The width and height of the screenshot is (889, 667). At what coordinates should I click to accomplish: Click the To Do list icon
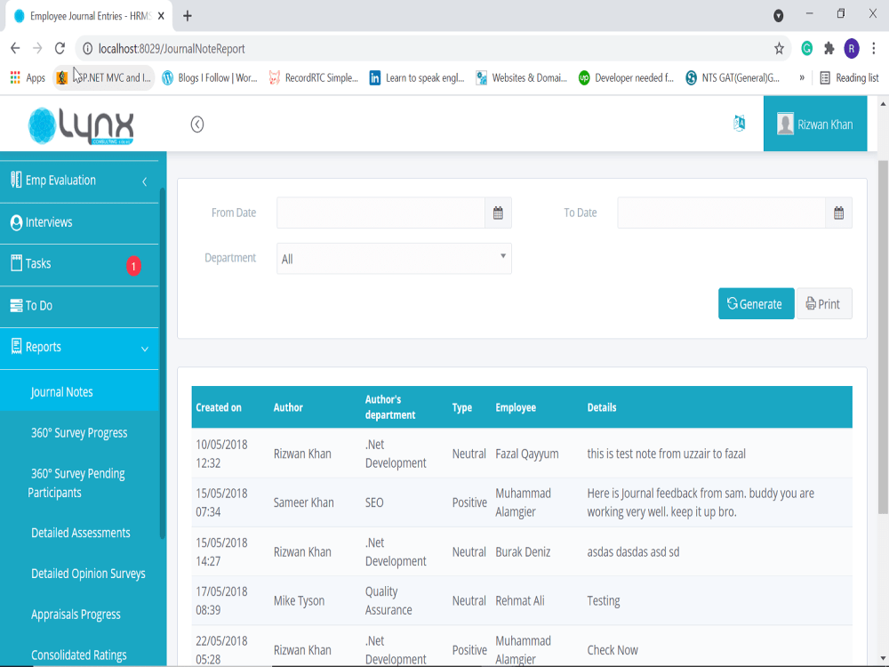click(x=16, y=306)
